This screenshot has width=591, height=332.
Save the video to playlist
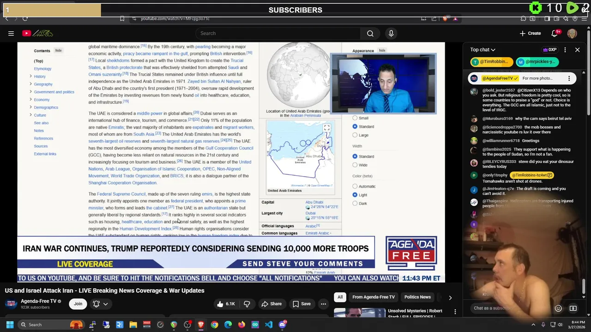(x=302, y=304)
